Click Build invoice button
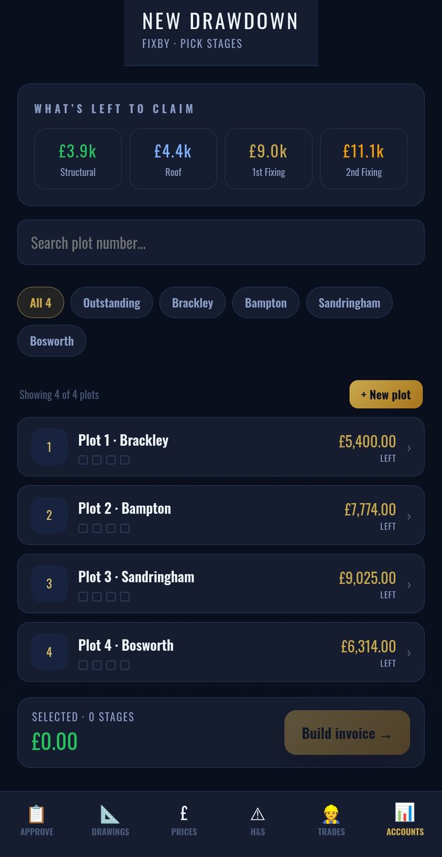 [x=347, y=732]
